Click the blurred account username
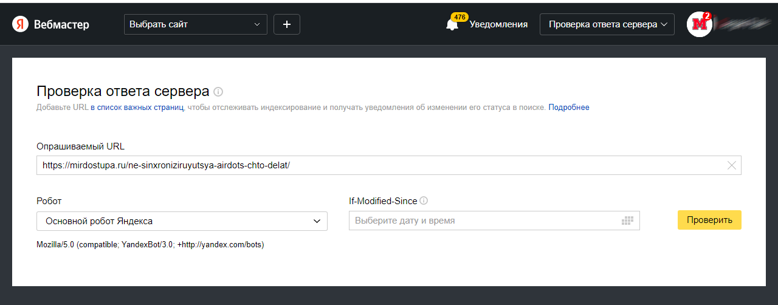778x305 pixels. pyautogui.click(x=743, y=24)
